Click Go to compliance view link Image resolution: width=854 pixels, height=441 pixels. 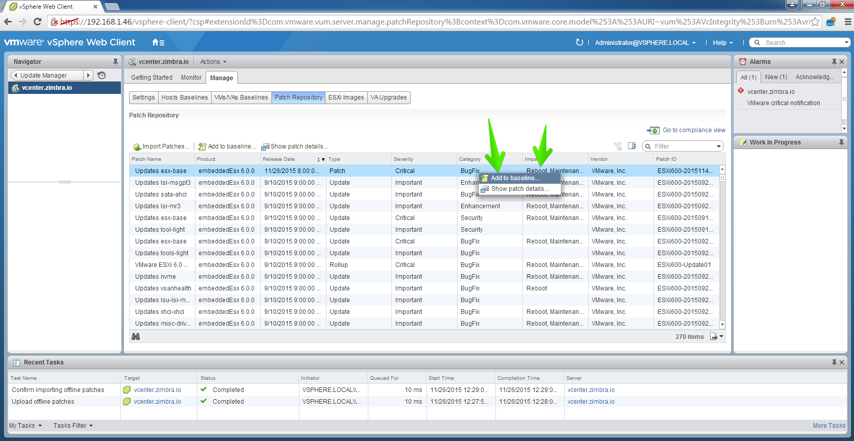click(x=694, y=130)
